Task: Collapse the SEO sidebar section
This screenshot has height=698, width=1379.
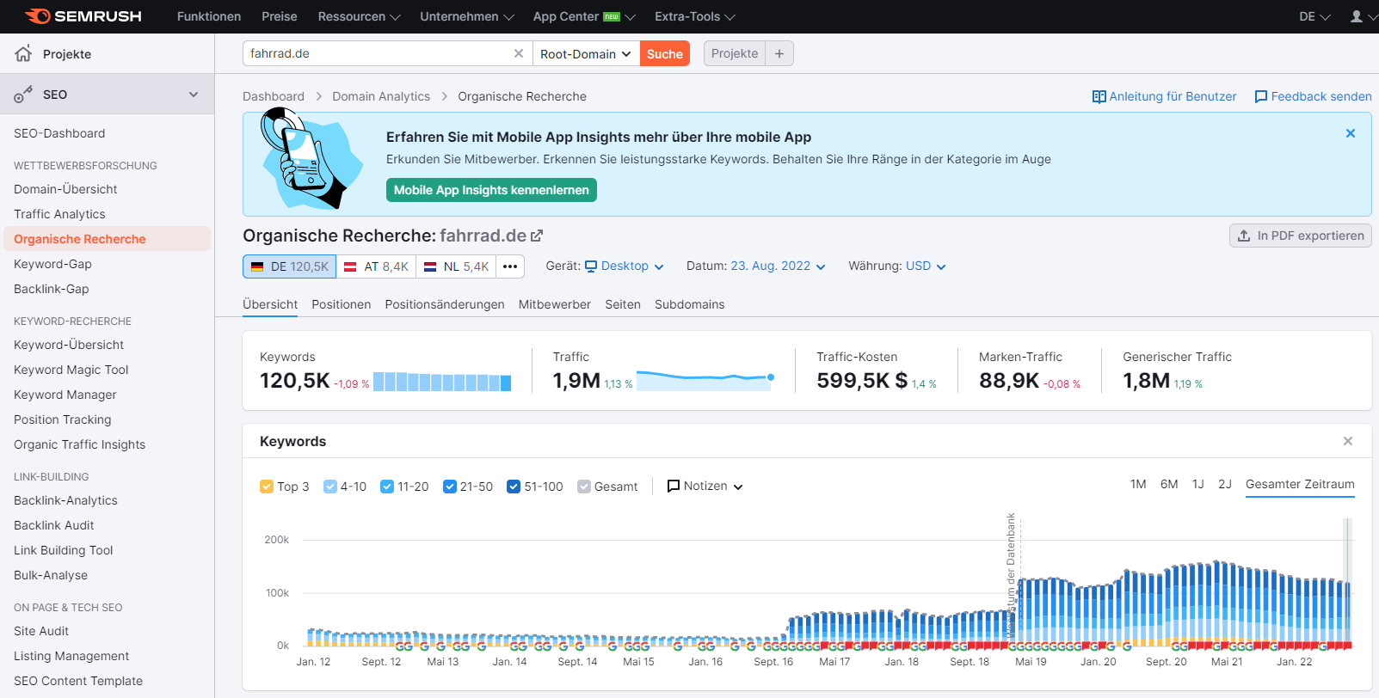Action: (x=194, y=95)
